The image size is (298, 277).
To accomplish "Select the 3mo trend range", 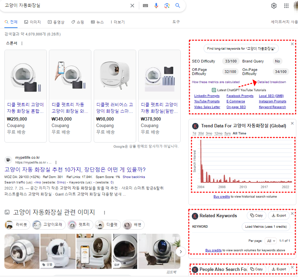I will 209,133.
